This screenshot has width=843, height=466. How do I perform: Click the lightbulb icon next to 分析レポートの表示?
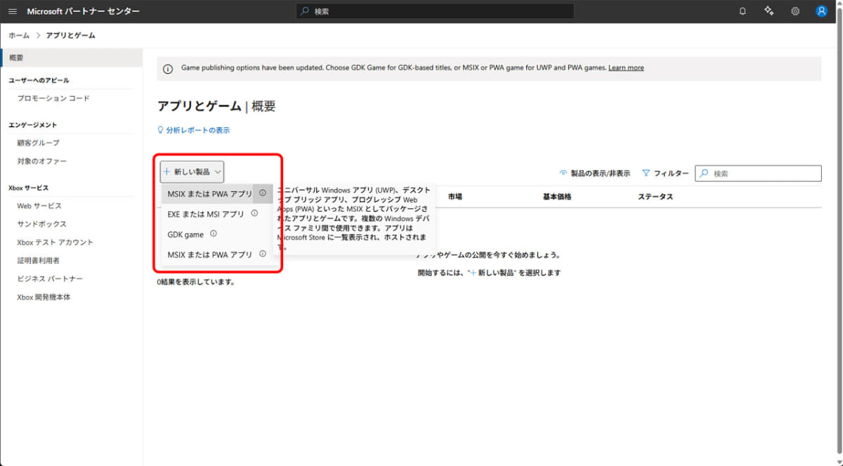click(x=161, y=130)
